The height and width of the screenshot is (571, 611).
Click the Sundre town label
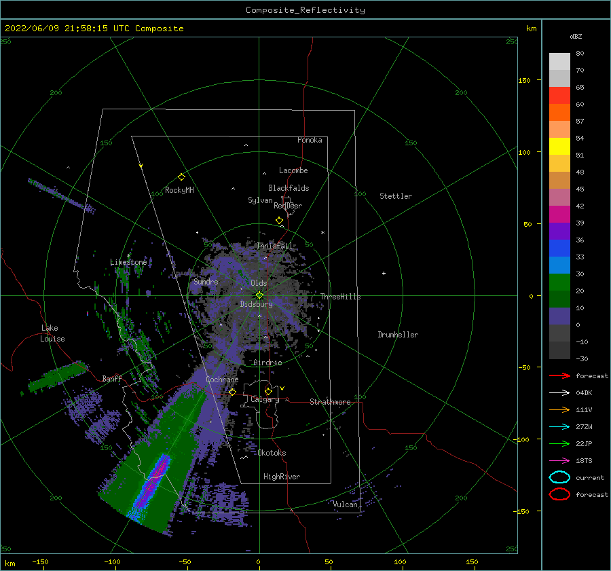[206, 281]
